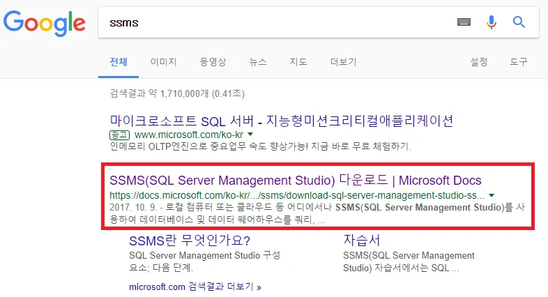The height and width of the screenshot is (297, 548).
Task: Click the 2017. 10. 9. result snippet text
Action: pos(317,213)
